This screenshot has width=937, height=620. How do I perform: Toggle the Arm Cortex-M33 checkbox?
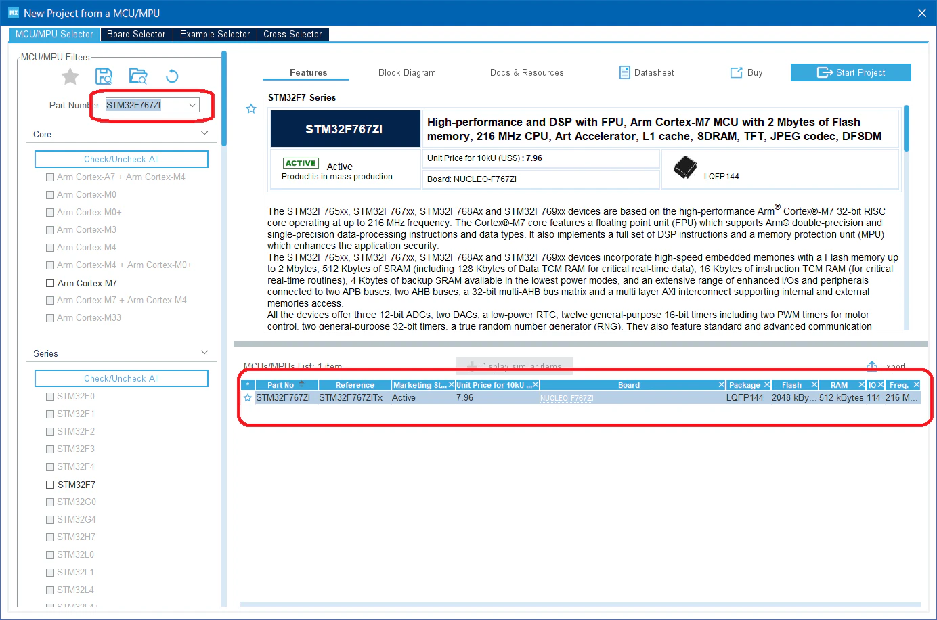pyautogui.click(x=50, y=318)
